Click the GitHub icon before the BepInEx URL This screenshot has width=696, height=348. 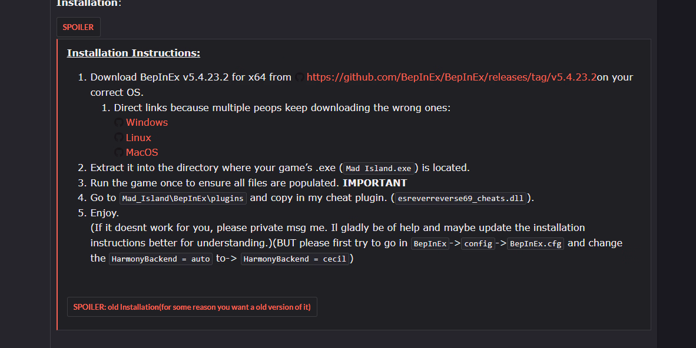pos(300,78)
